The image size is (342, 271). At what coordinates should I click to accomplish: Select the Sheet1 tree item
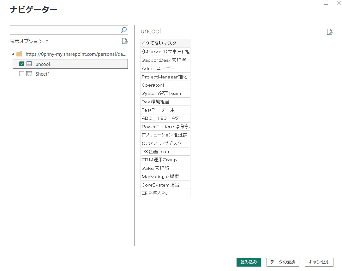click(70, 74)
